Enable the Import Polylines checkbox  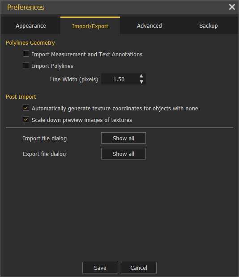click(x=26, y=65)
